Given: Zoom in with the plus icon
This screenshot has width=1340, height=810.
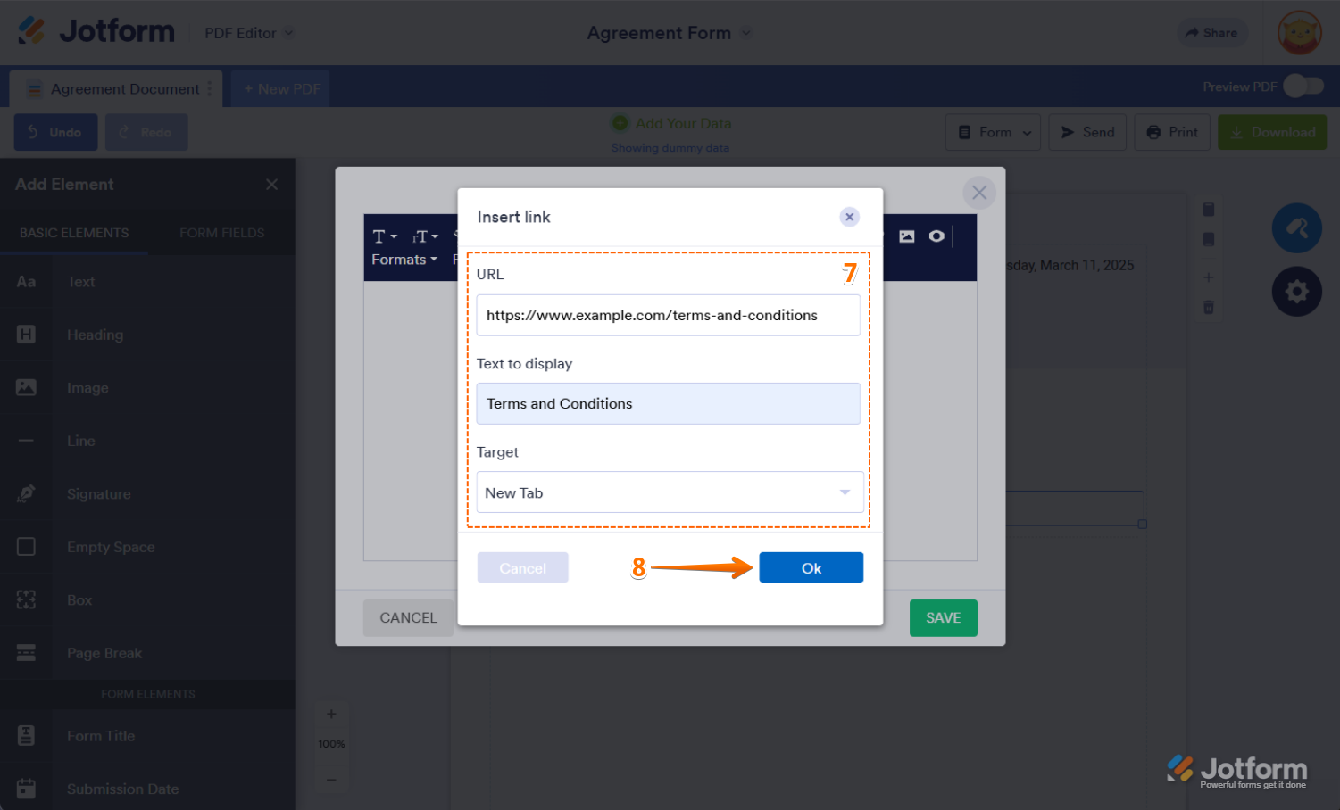Looking at the screenshot, I should (x=331, y=714).
